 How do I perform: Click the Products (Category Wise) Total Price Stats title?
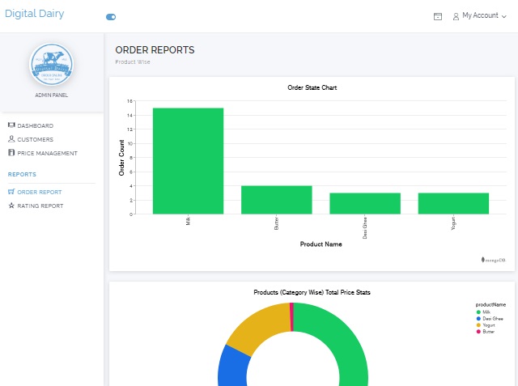tap(312, 293)
